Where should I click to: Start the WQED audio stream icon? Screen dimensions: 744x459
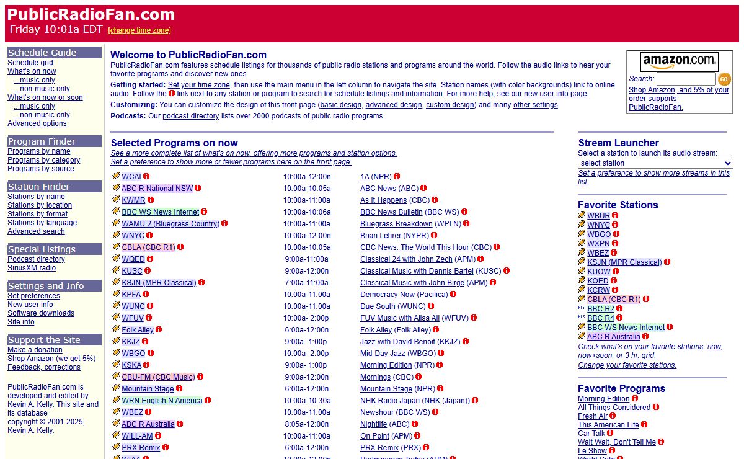coord(116,259)
